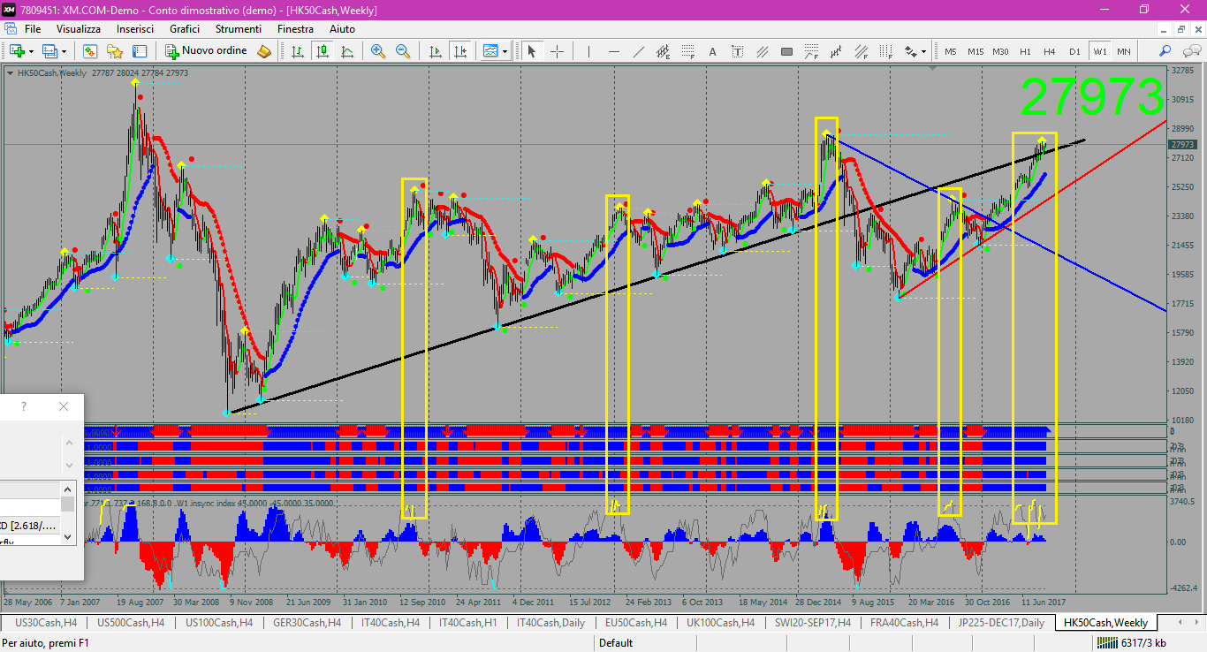This screenshot has width=1207, height=652.
Task: Close the small dialog with X
Action: [x=63, y=406]
